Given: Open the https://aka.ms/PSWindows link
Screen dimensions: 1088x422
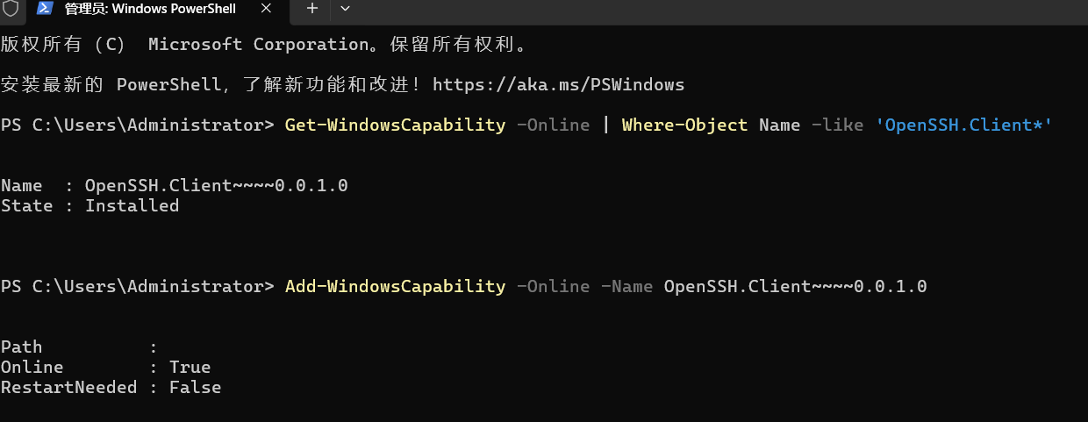Looking at the screenshot, I should [558, 85].
